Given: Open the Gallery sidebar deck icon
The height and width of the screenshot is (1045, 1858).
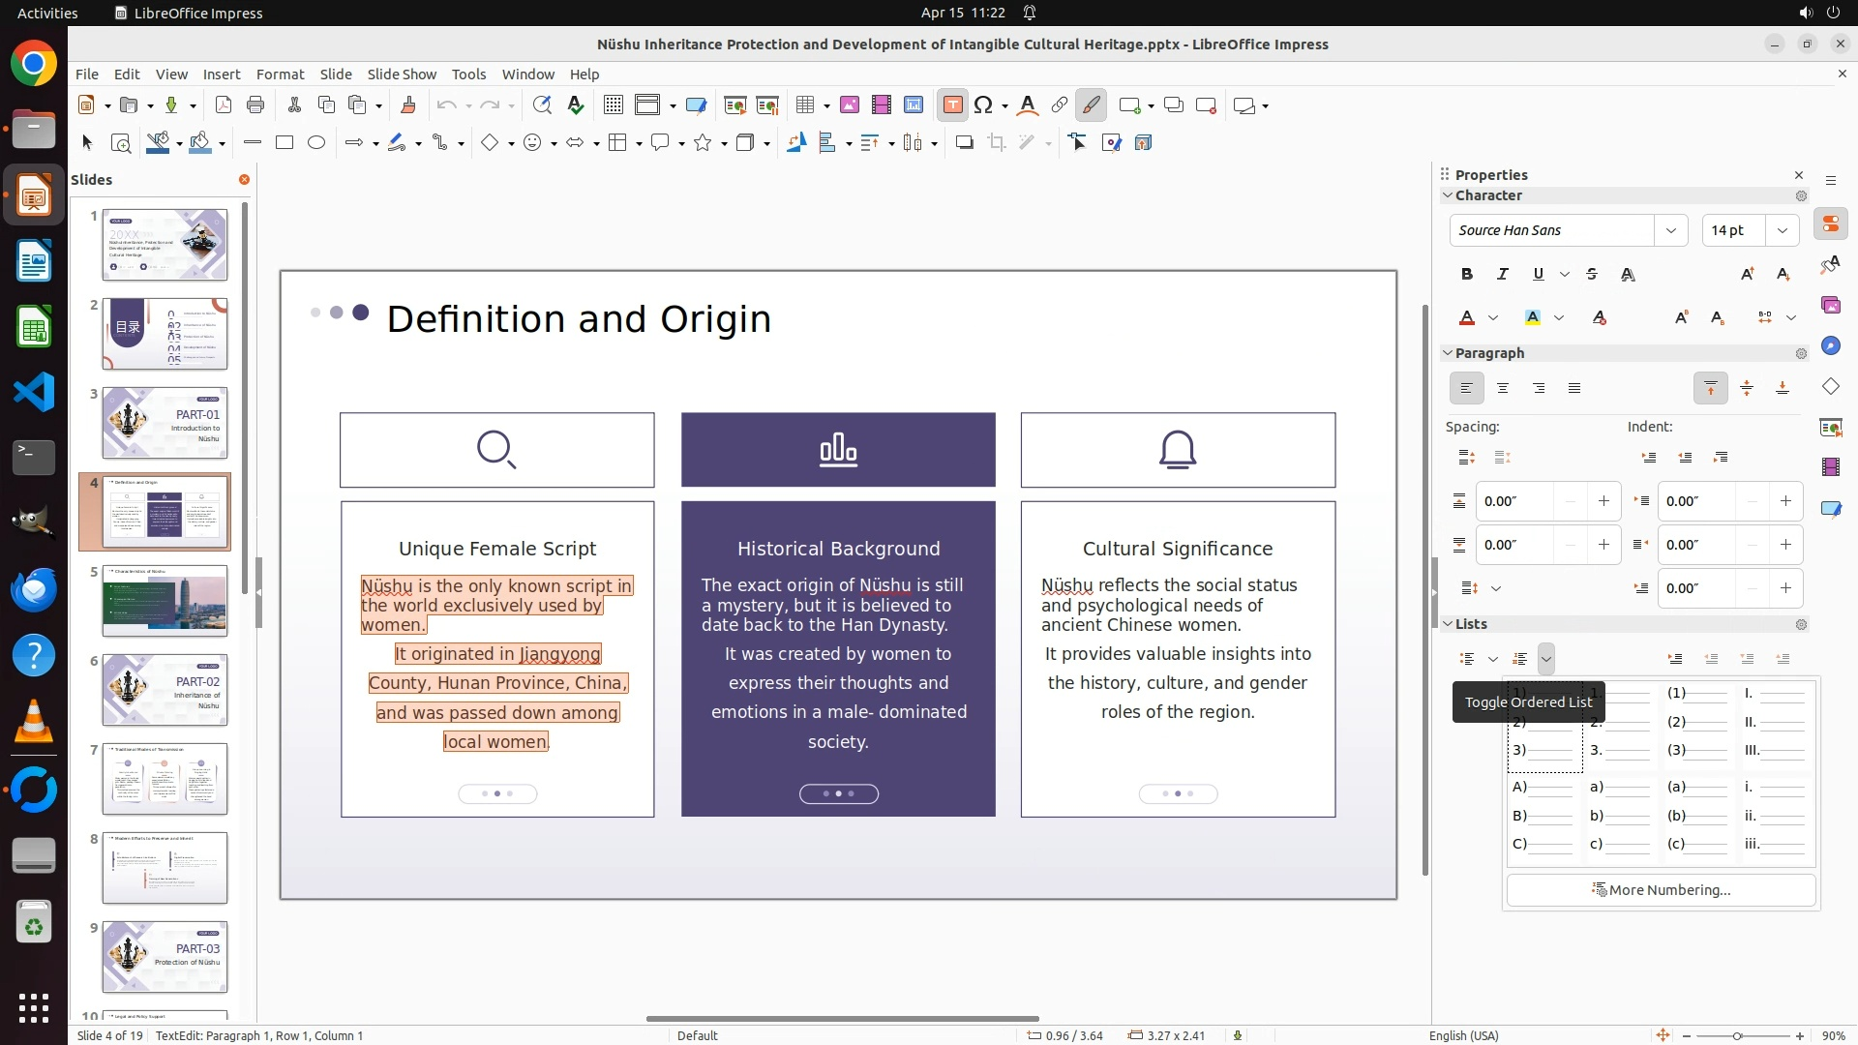Looking at the screenshot, I should 1830,306.
